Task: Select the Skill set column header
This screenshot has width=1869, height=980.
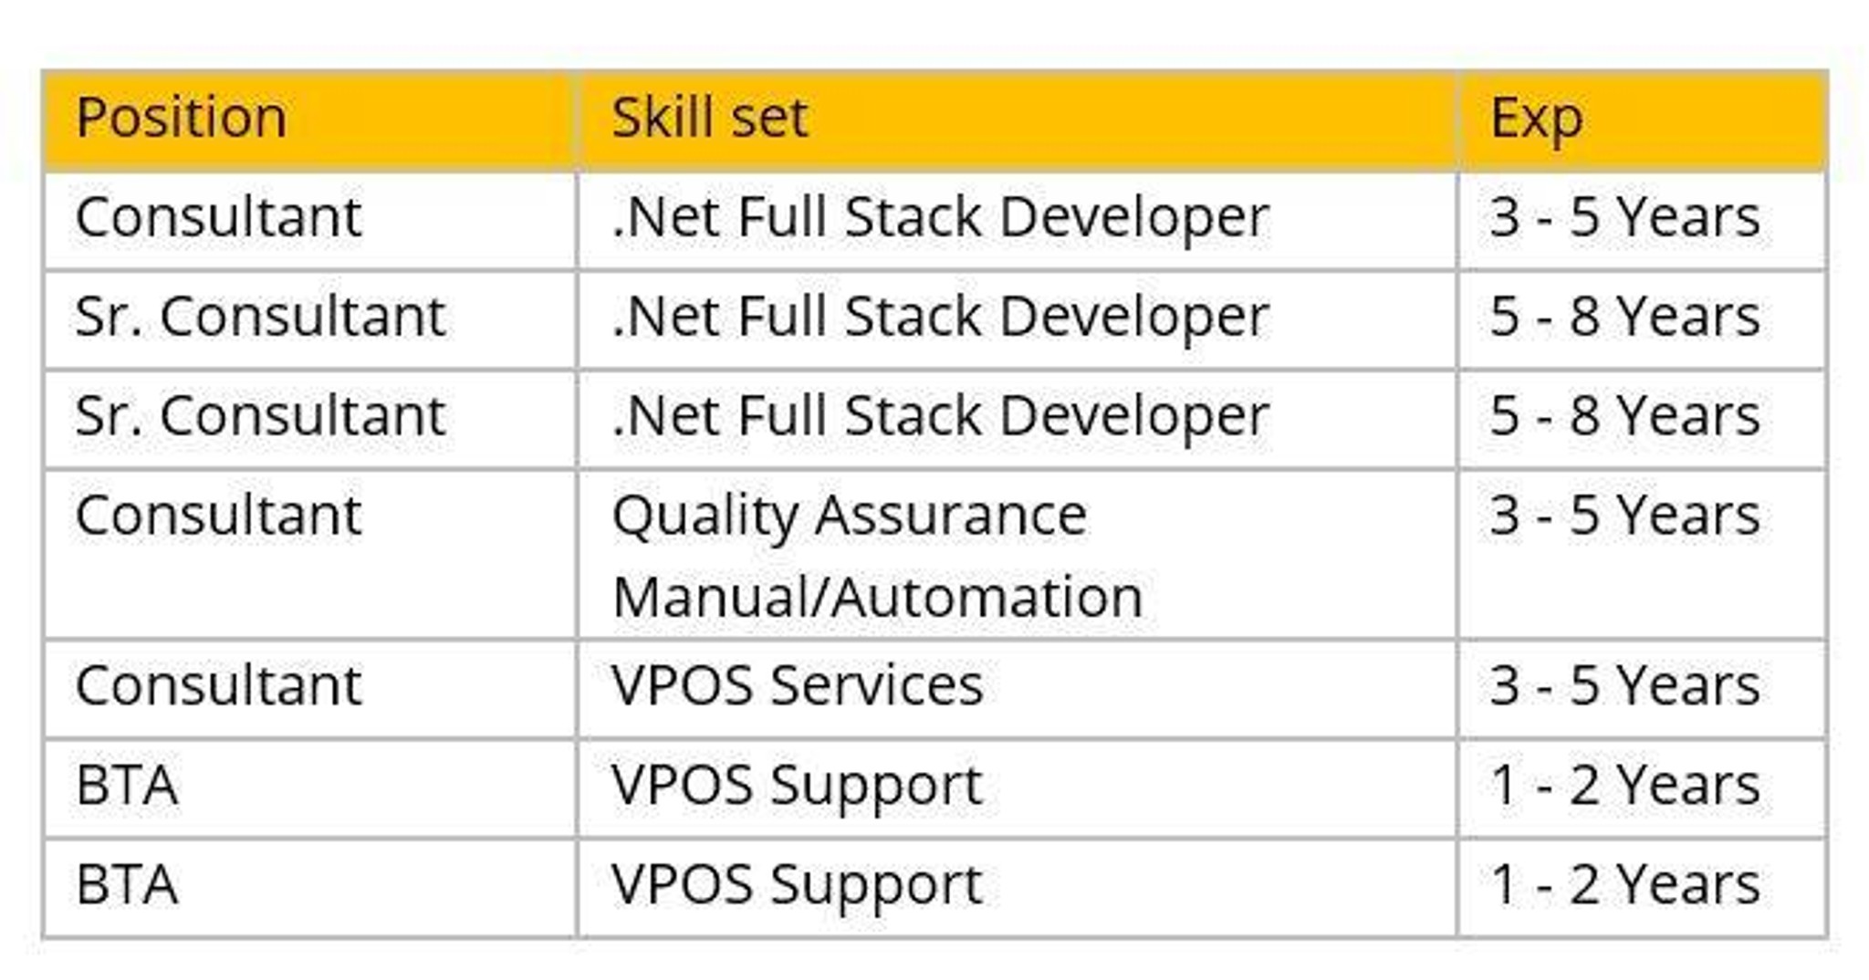Action: click(710, 119)
